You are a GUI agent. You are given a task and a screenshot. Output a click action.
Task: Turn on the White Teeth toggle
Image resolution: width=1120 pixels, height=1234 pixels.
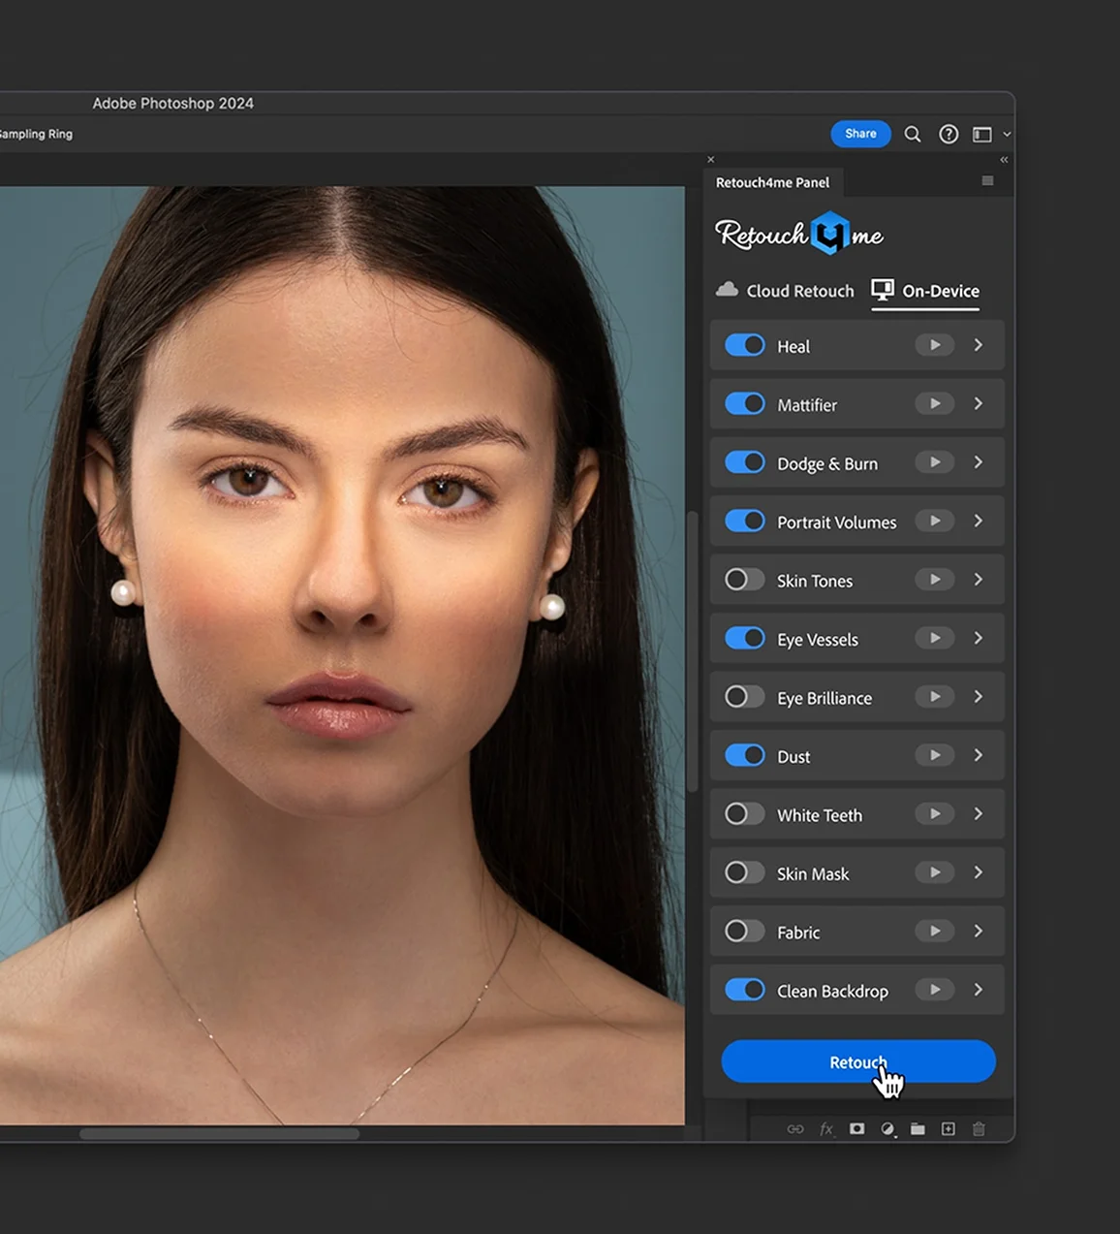pyautogui.click(x=745, y=814)
